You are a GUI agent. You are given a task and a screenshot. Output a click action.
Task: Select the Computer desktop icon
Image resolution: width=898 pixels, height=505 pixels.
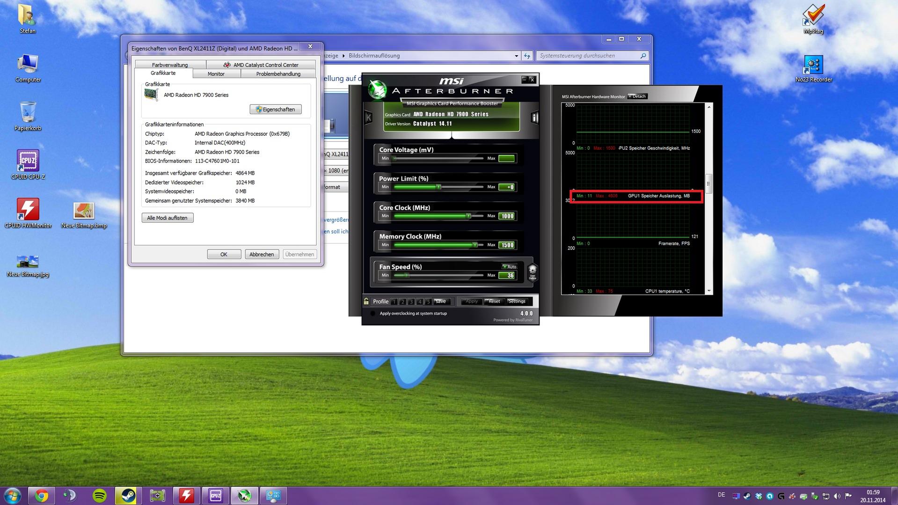coord(28,68)
